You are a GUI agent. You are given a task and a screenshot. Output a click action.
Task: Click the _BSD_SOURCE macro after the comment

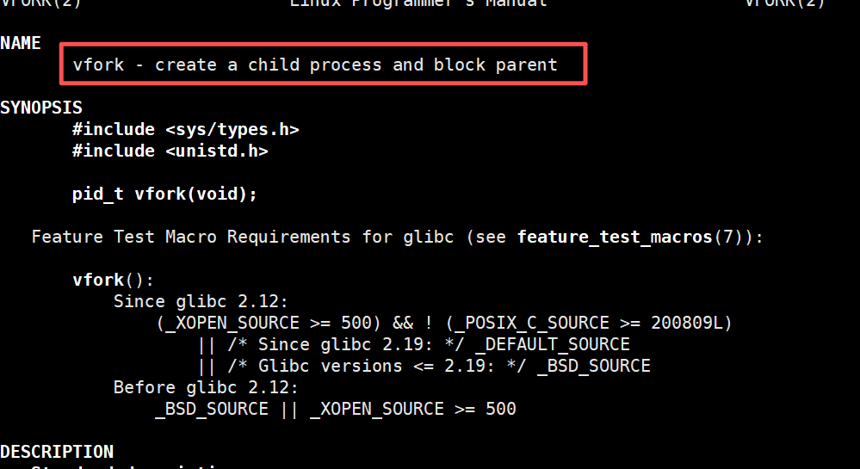pos(594,366)
